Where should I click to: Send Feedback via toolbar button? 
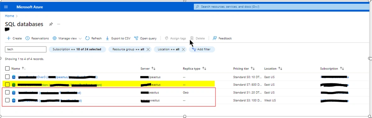tap(222, 38)
